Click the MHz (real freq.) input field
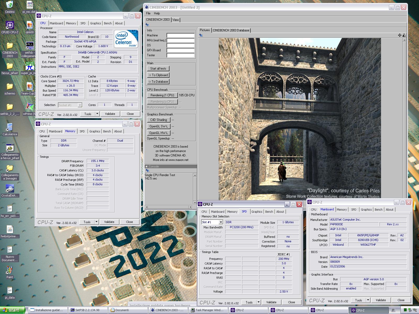419x314 pixels. coord(181,40)
